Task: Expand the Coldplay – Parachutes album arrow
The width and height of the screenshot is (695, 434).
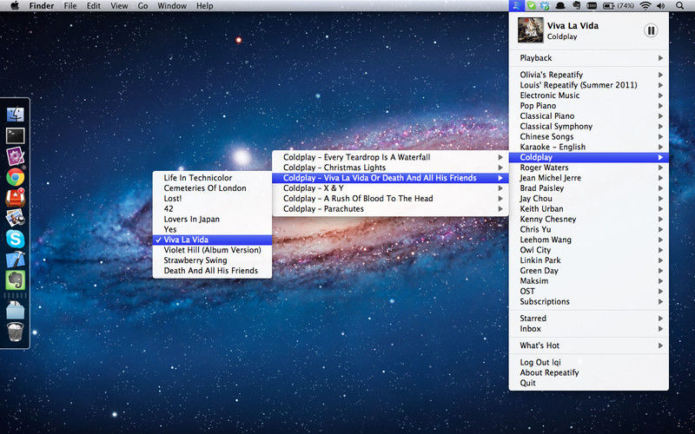Action: pyautogui.click(x=500, y=208)
